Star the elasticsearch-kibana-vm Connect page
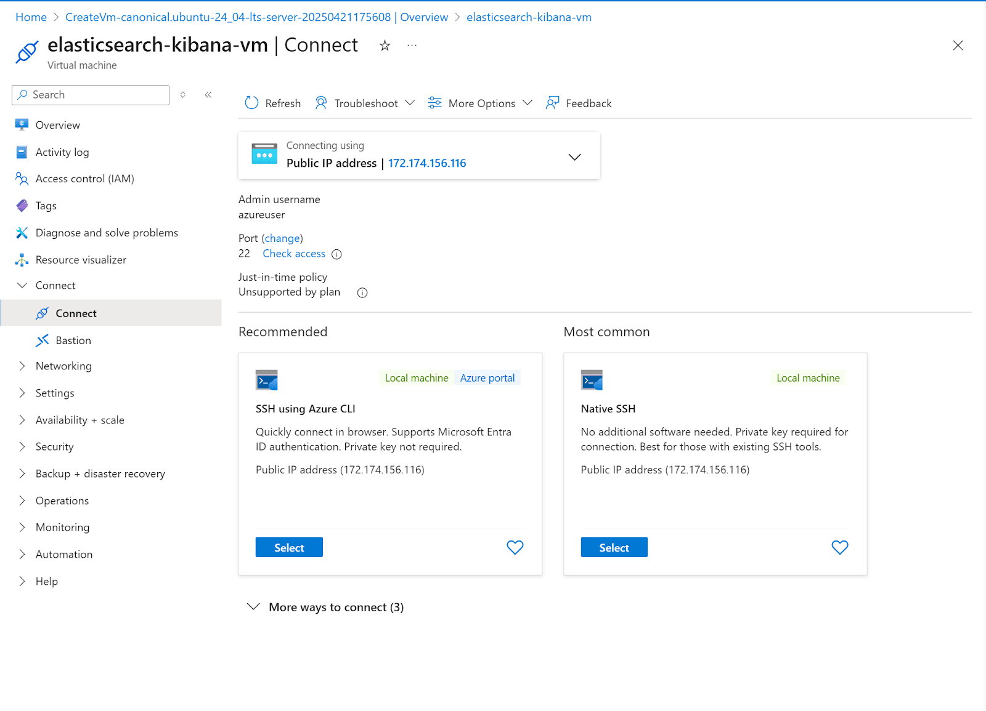The height and width of the screenshot is (711, 986). (385, 45)
